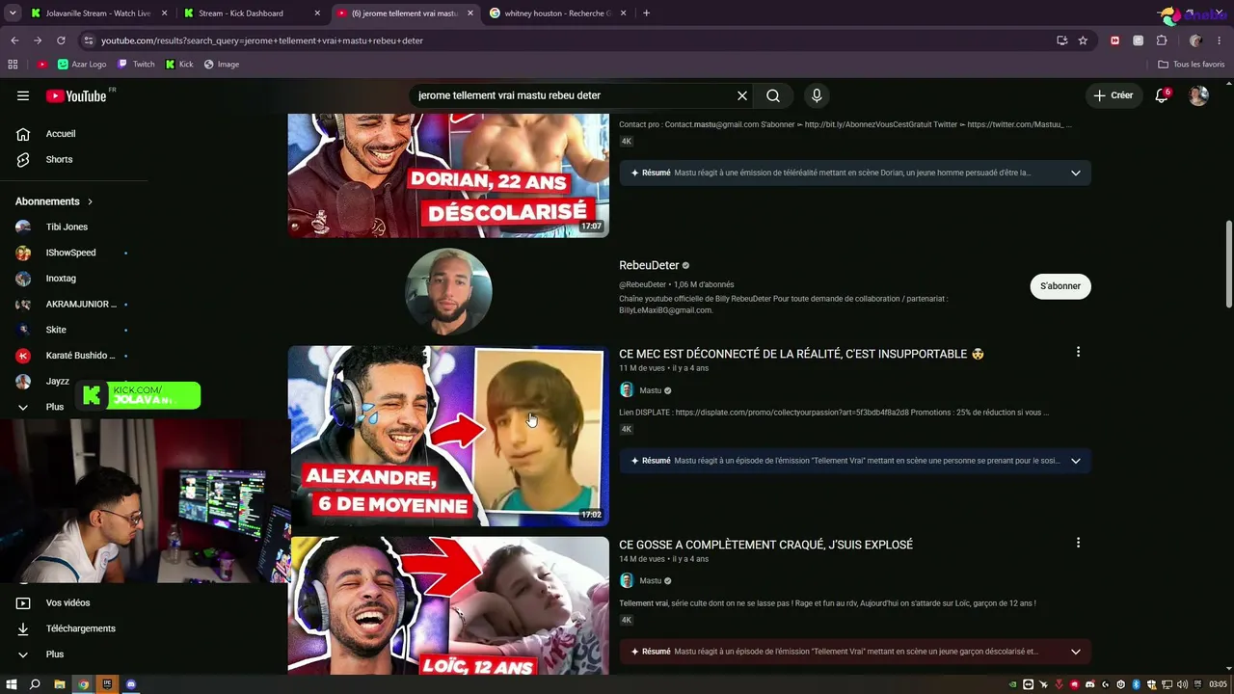Viewport: 1234px width, 694px height.
Task: Open the account avatar menu
Action: pos(1198,95)
